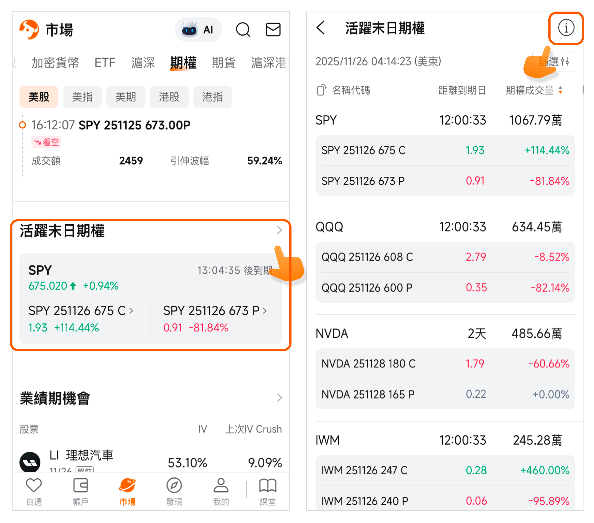This screenshot has height=523, width=594.
Task: Open the AI assistant robot button
Action: click(x=198, y=29)
